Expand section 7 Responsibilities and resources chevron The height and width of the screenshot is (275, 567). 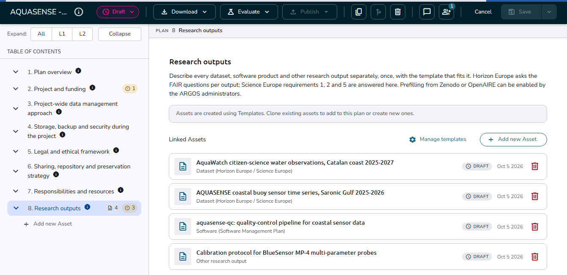[x=16, y=191]
